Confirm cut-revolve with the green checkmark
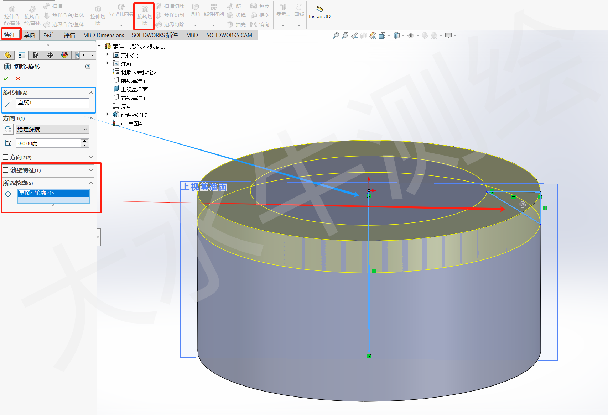Image resolution: width=608 pixels, height=415 pixels. pyautogui.click(x=6, y=78)
